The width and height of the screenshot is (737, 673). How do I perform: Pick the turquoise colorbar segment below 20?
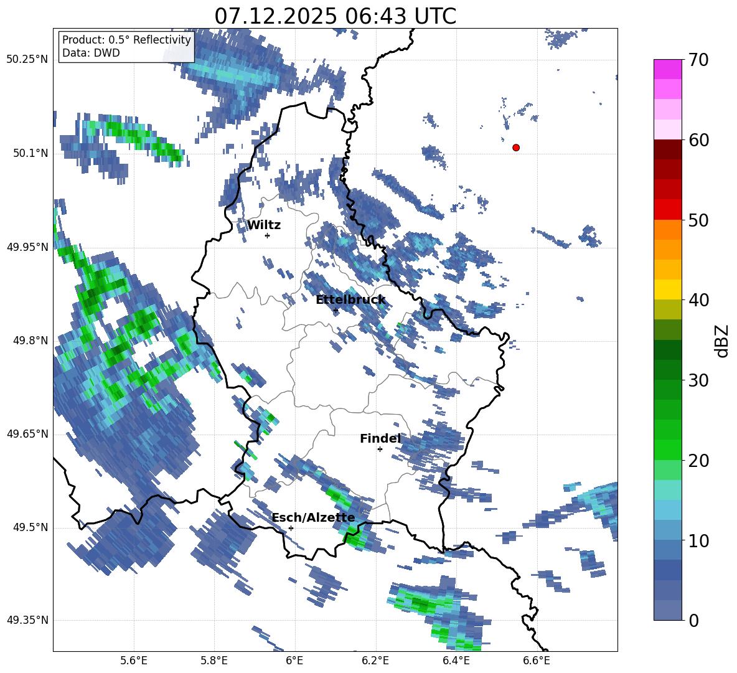click(667, 490)
